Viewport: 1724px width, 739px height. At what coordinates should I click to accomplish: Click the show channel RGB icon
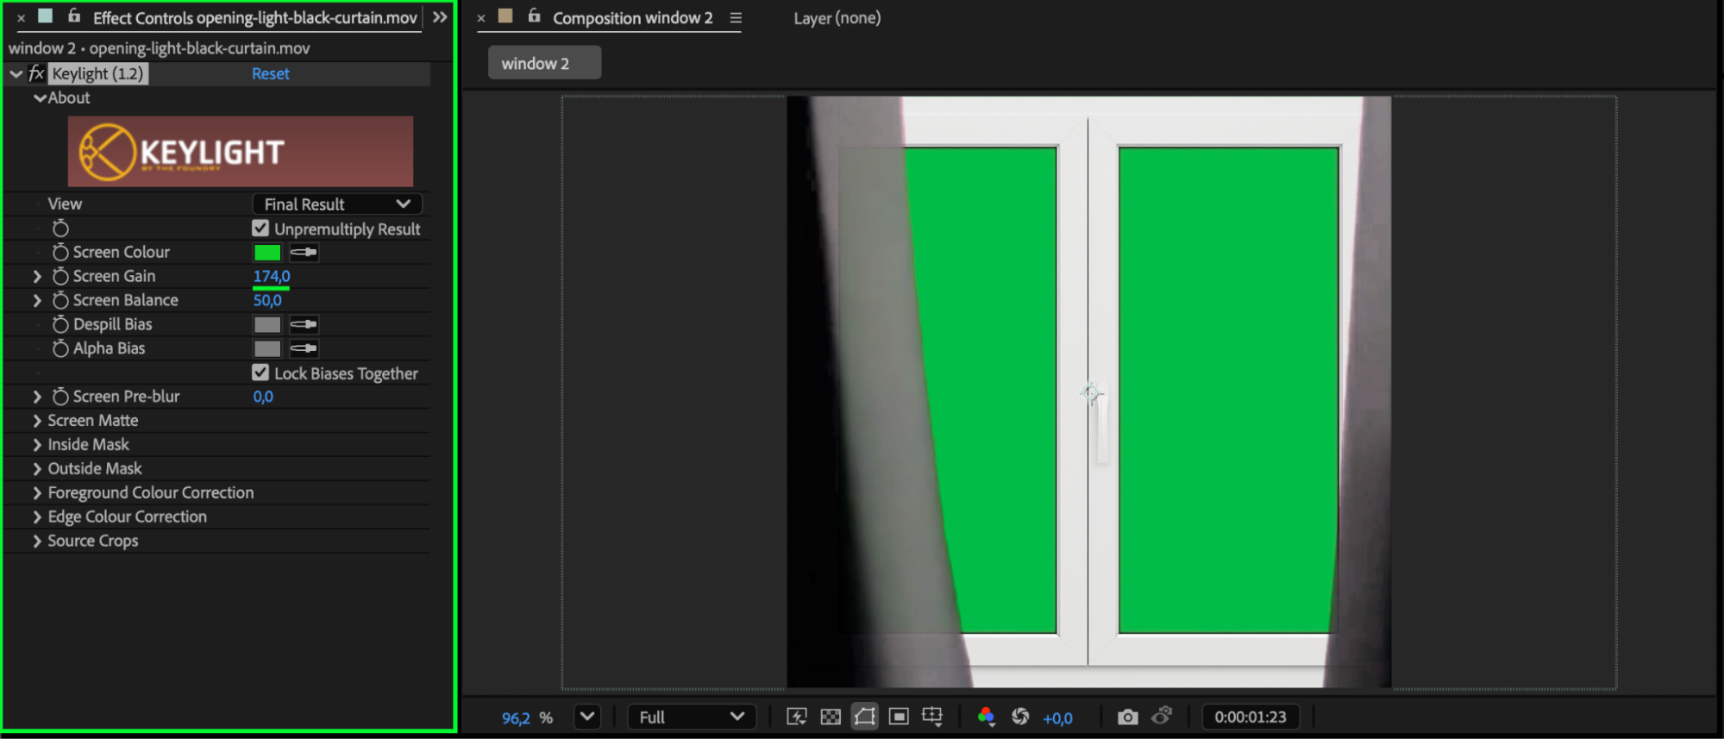[x=987, y=717]
